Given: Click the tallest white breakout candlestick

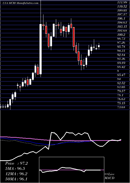Looking at the screenshot, I should [41, 49].
